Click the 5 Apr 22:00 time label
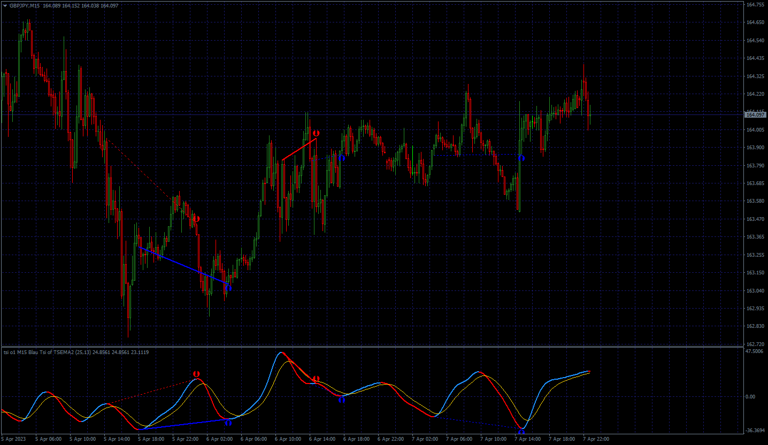The height and width of the screenshot is (445, 768). click(185, 439)
